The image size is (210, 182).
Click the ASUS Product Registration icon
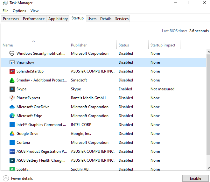12,151
